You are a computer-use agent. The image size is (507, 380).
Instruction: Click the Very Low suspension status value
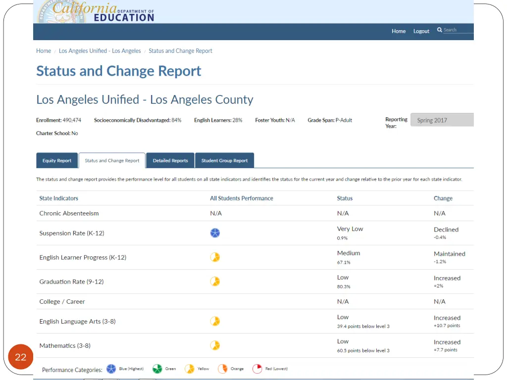[350, 229]
